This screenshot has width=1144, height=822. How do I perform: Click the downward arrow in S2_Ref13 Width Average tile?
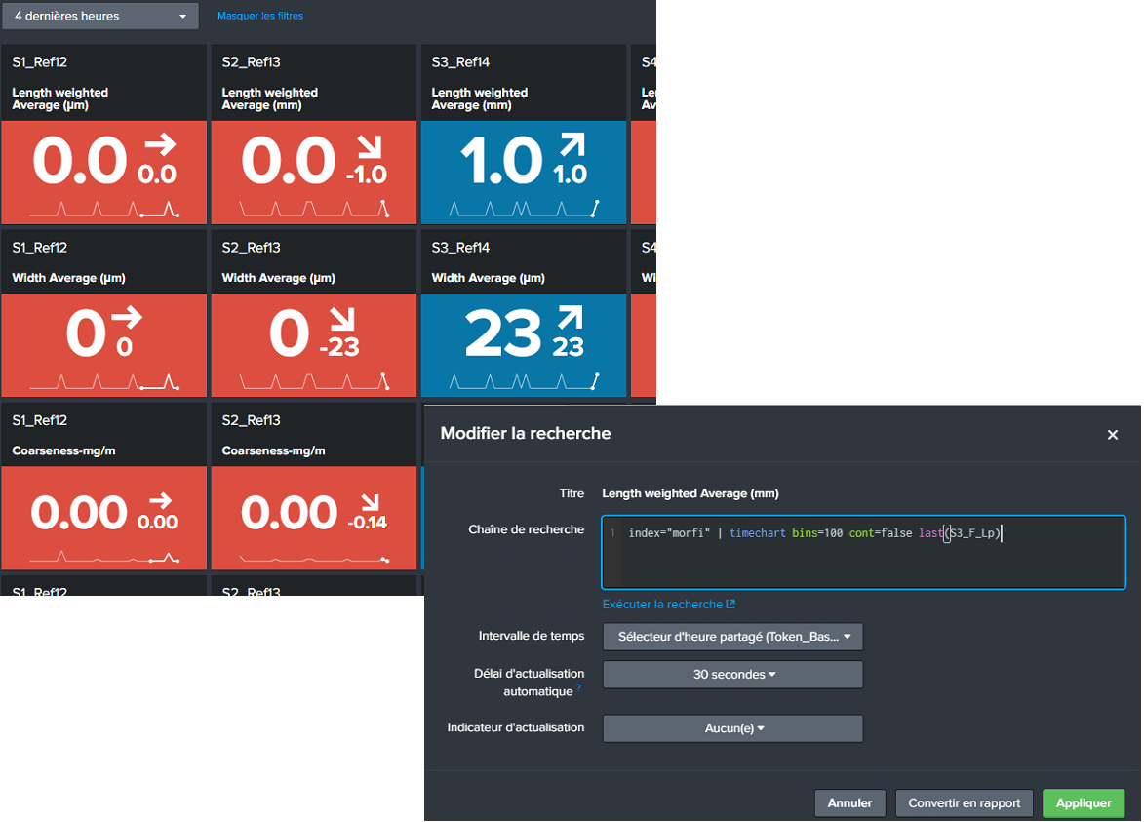[341, 319]
